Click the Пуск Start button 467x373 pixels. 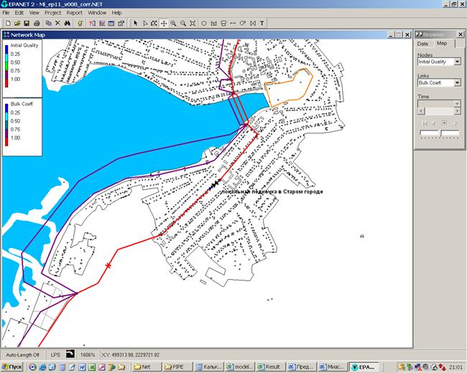(x=13, y=367)
